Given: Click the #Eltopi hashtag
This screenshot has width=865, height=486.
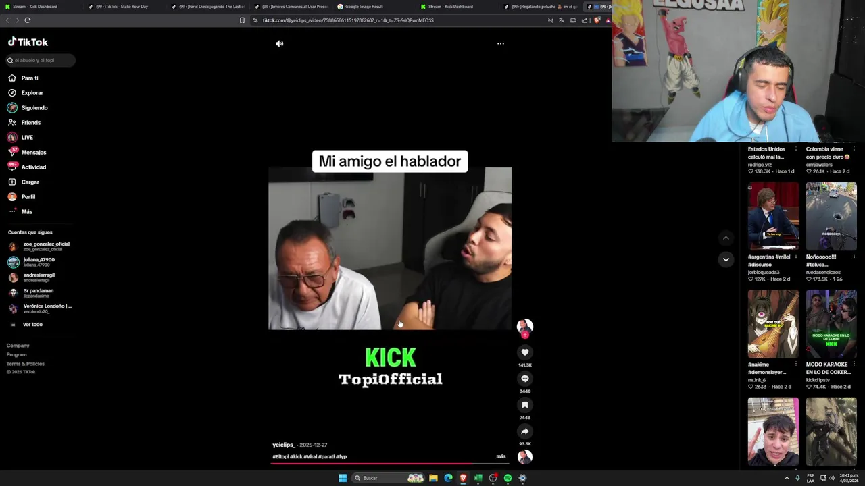Looking at the screenshot, I should click(x=280, y=457).
